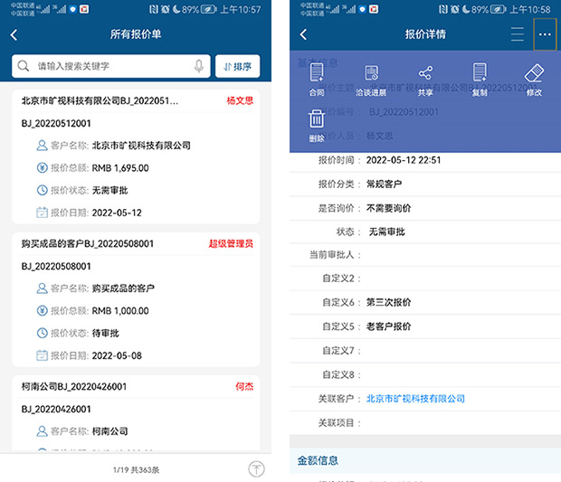Tap the customer name 购买成品的客户 in second card
The image size is (561, 482).
click(123, 288)
